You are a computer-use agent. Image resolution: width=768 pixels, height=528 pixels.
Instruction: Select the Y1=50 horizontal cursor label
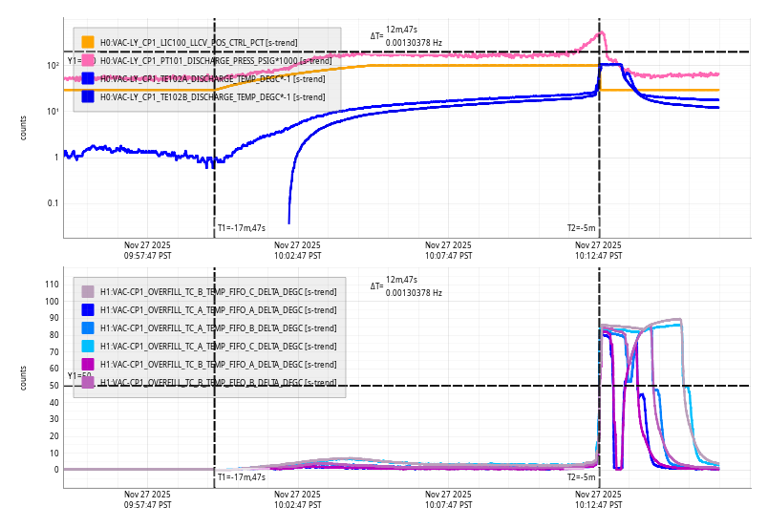79,376
